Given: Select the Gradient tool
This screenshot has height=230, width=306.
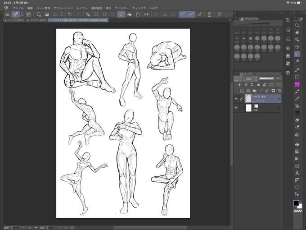Looking at the screenshot, I should (x=297, y=152).
